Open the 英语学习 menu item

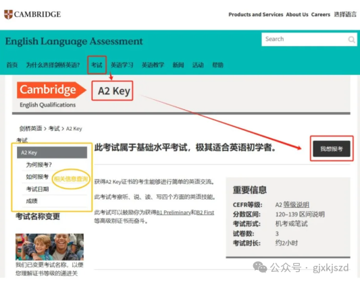tap(122, 65)
